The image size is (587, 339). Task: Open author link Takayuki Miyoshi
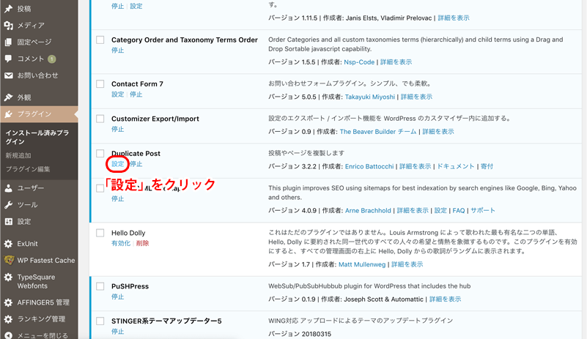(370, 97)
